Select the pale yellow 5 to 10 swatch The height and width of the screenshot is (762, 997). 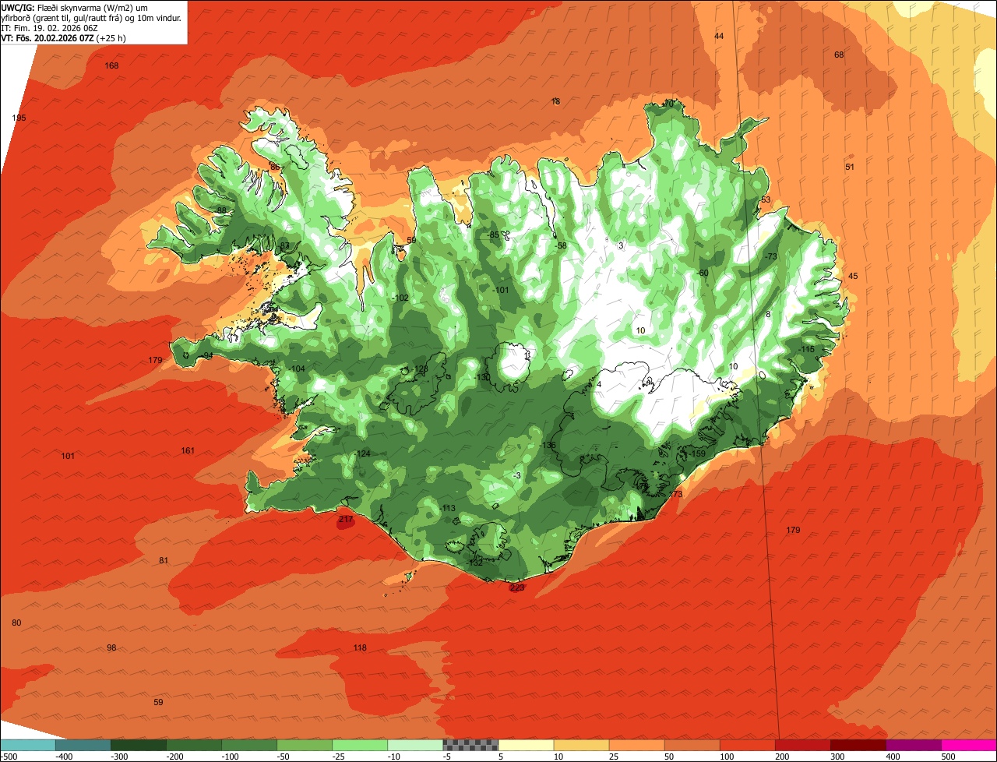[526, 745]
